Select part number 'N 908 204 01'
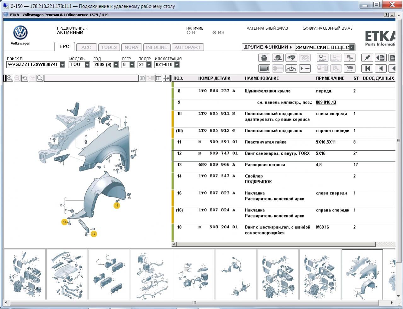 tap(218, 227)
